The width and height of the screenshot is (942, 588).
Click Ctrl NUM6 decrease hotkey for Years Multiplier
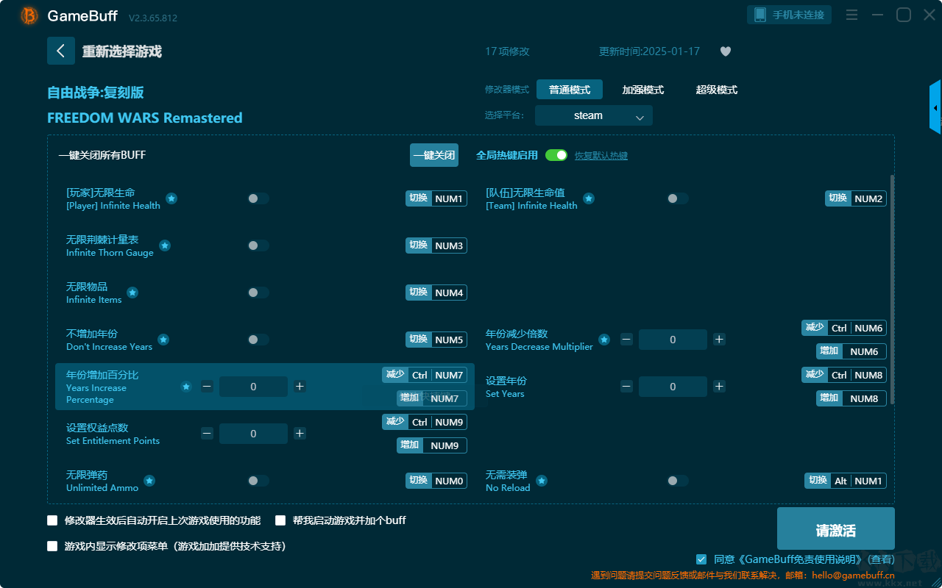[844, 328]
